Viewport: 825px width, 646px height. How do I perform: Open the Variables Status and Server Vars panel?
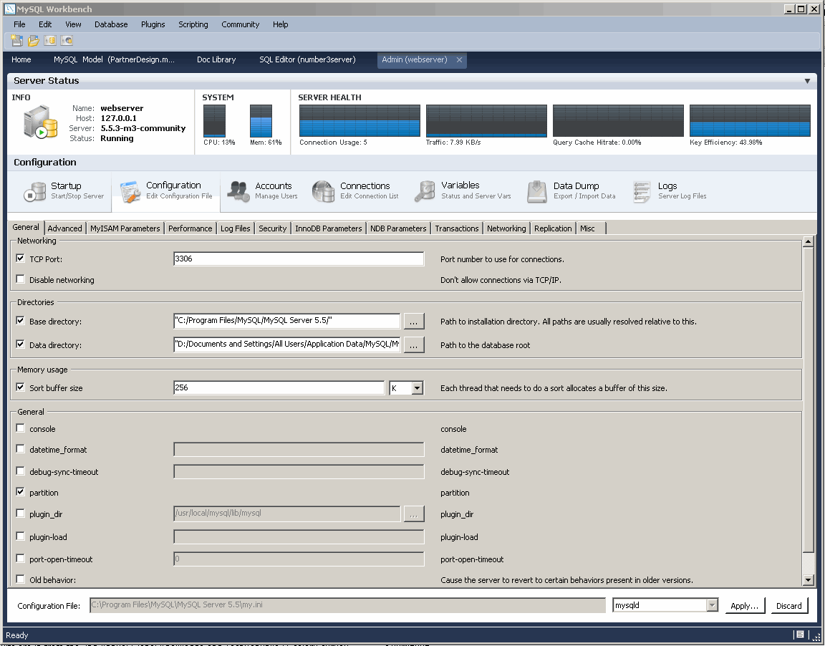tap(450, 191)
